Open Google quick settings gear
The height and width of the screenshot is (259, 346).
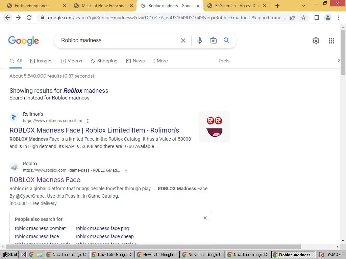(x=316, y=41)
